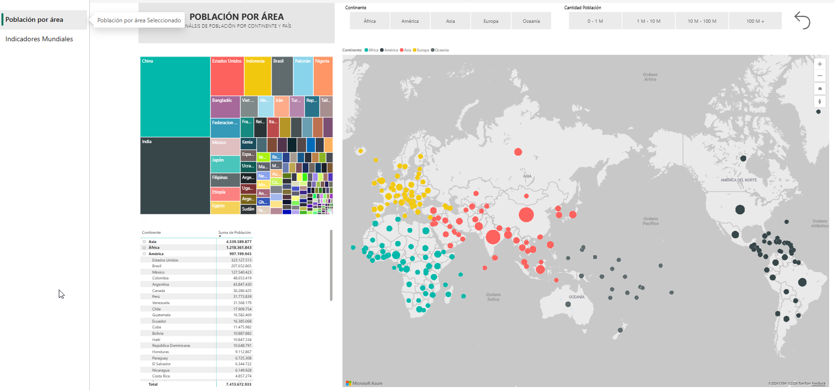Collapse the América row in matrix

click(x=144, y=254)
